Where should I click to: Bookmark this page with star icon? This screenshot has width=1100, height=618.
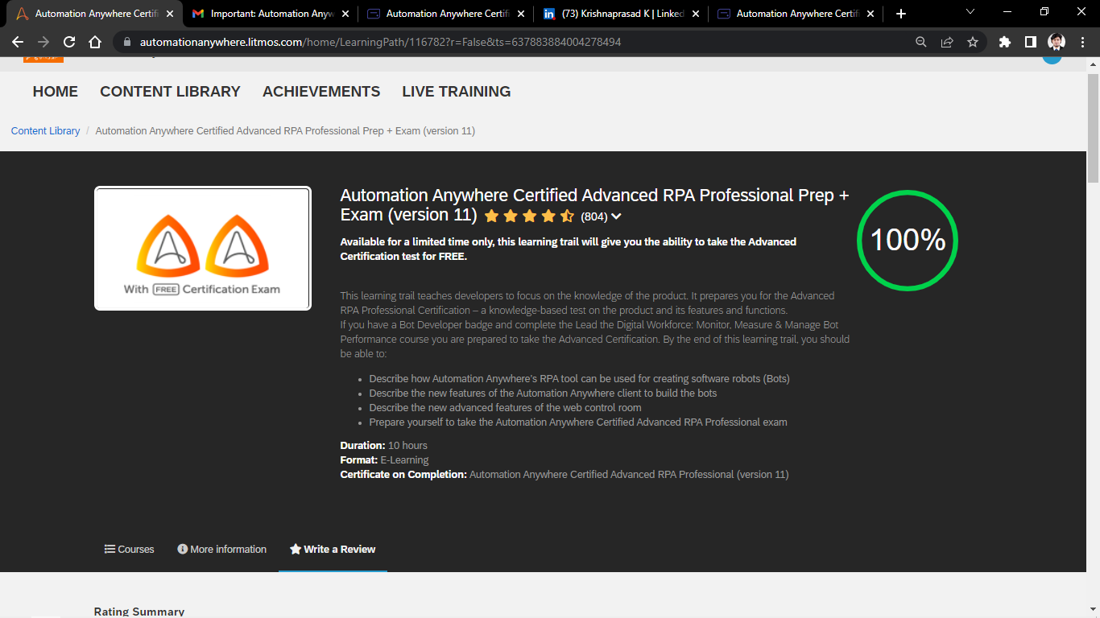973,42
